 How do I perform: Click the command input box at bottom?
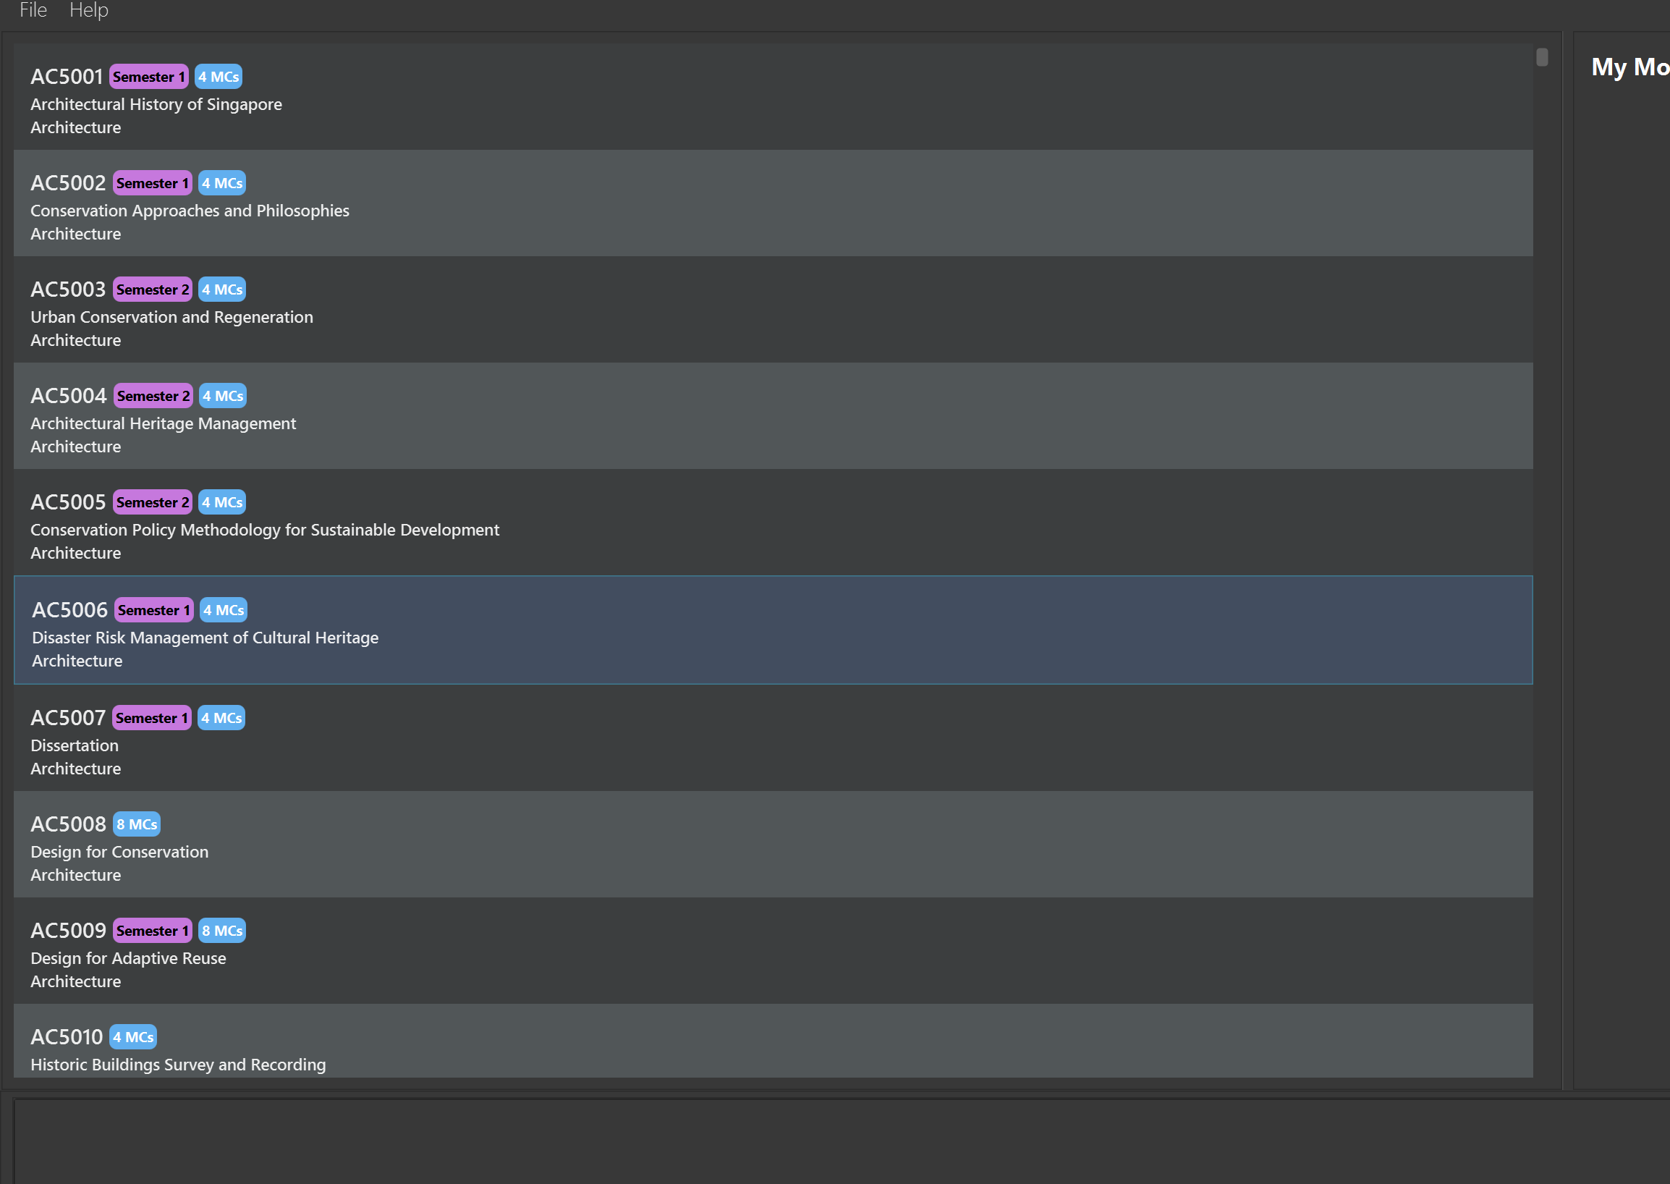[839, 1141]
